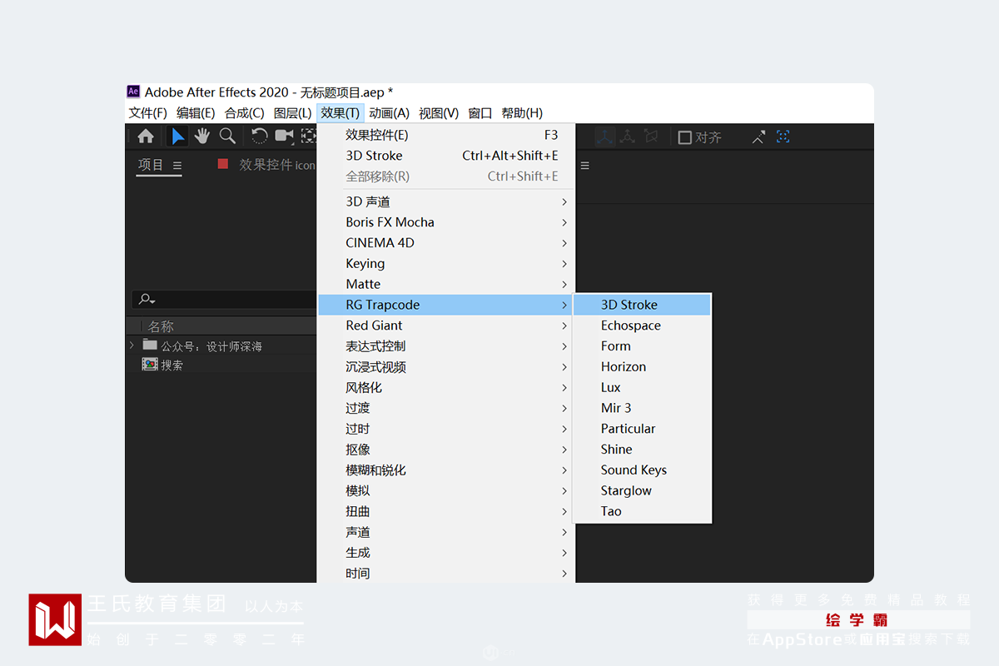Choose 效果控件(E) menu entry

point(445,135)
